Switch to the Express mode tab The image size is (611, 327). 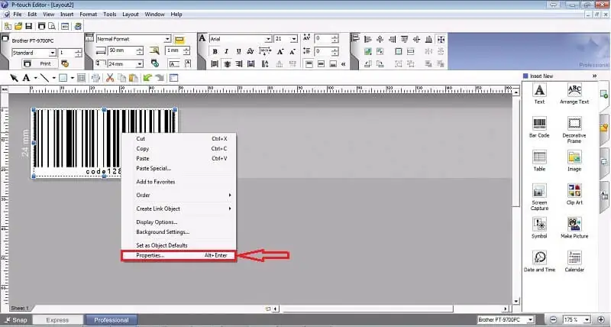(x=57, y=320)
